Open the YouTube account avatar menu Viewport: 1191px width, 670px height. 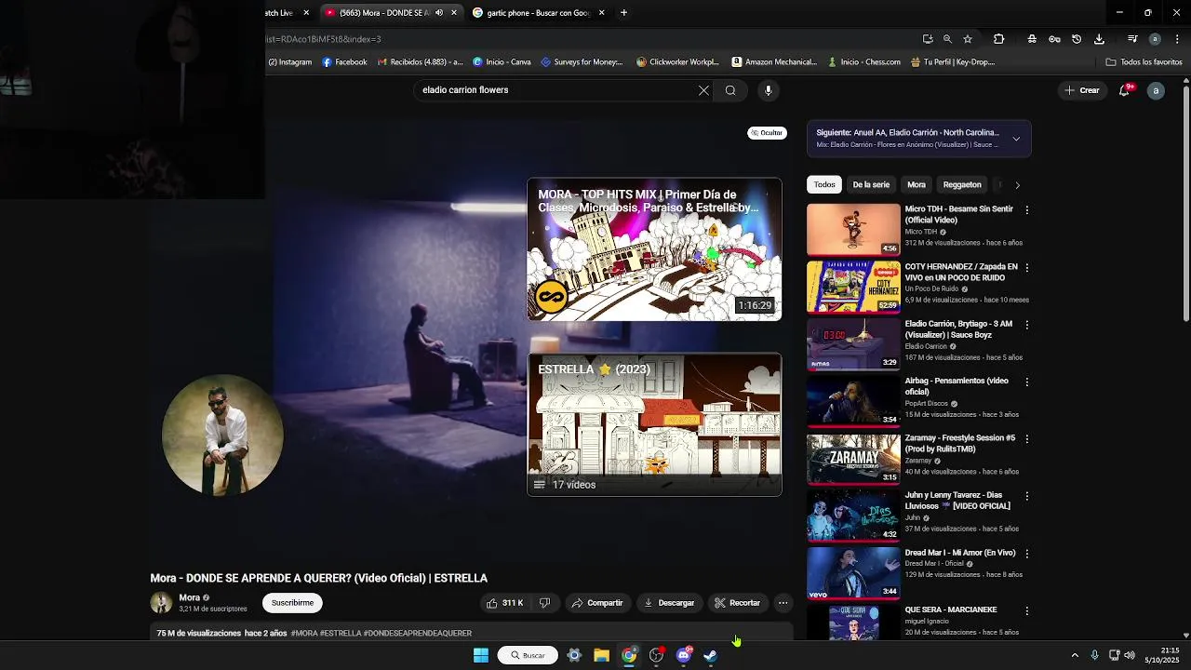click(1156, 90)
